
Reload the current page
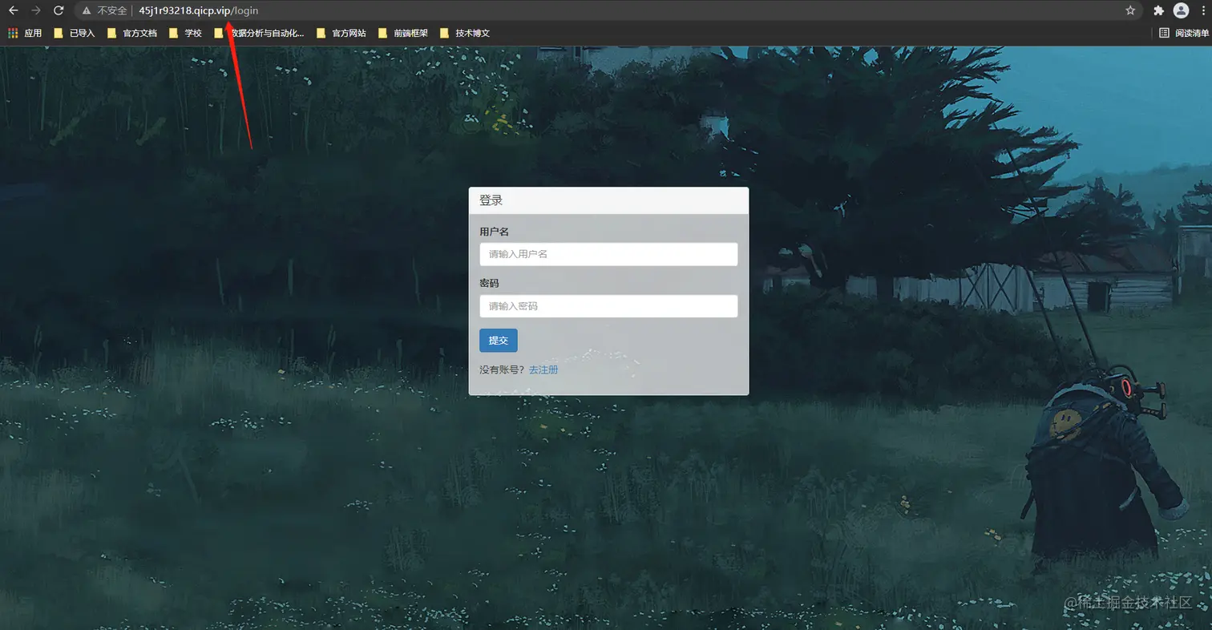[x=58, y=10]
